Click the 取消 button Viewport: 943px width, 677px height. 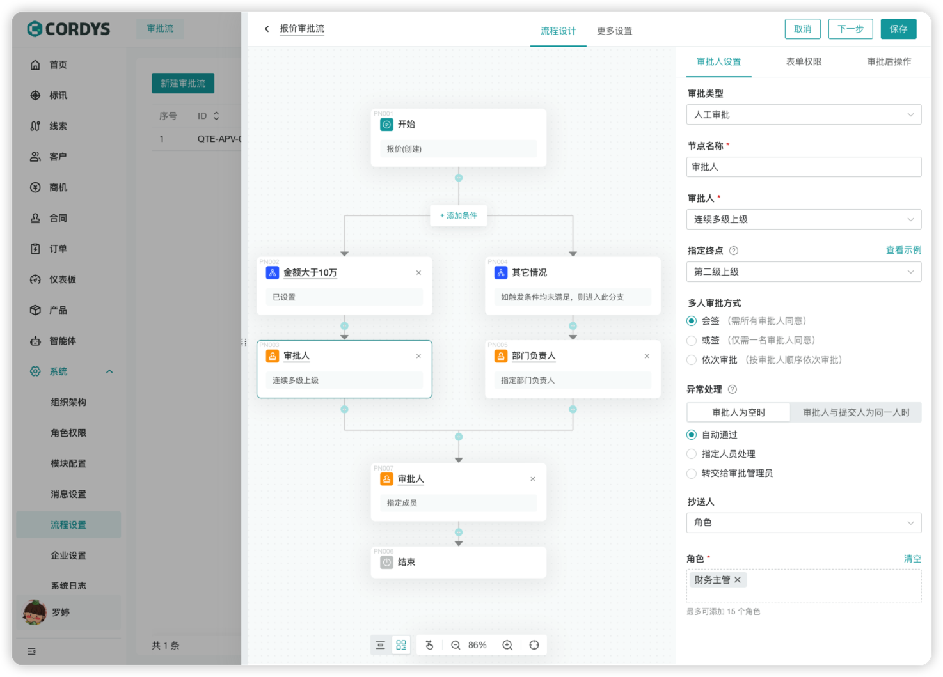[803, 29]
